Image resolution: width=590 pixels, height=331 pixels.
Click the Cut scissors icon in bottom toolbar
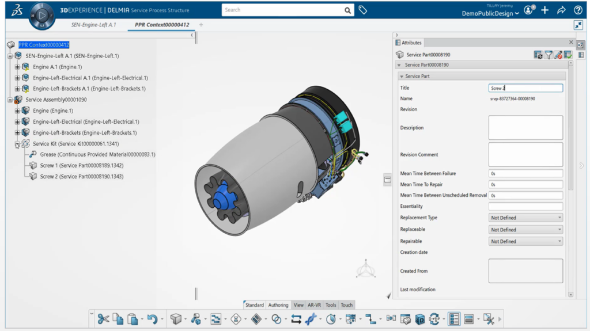click(103, 319)
